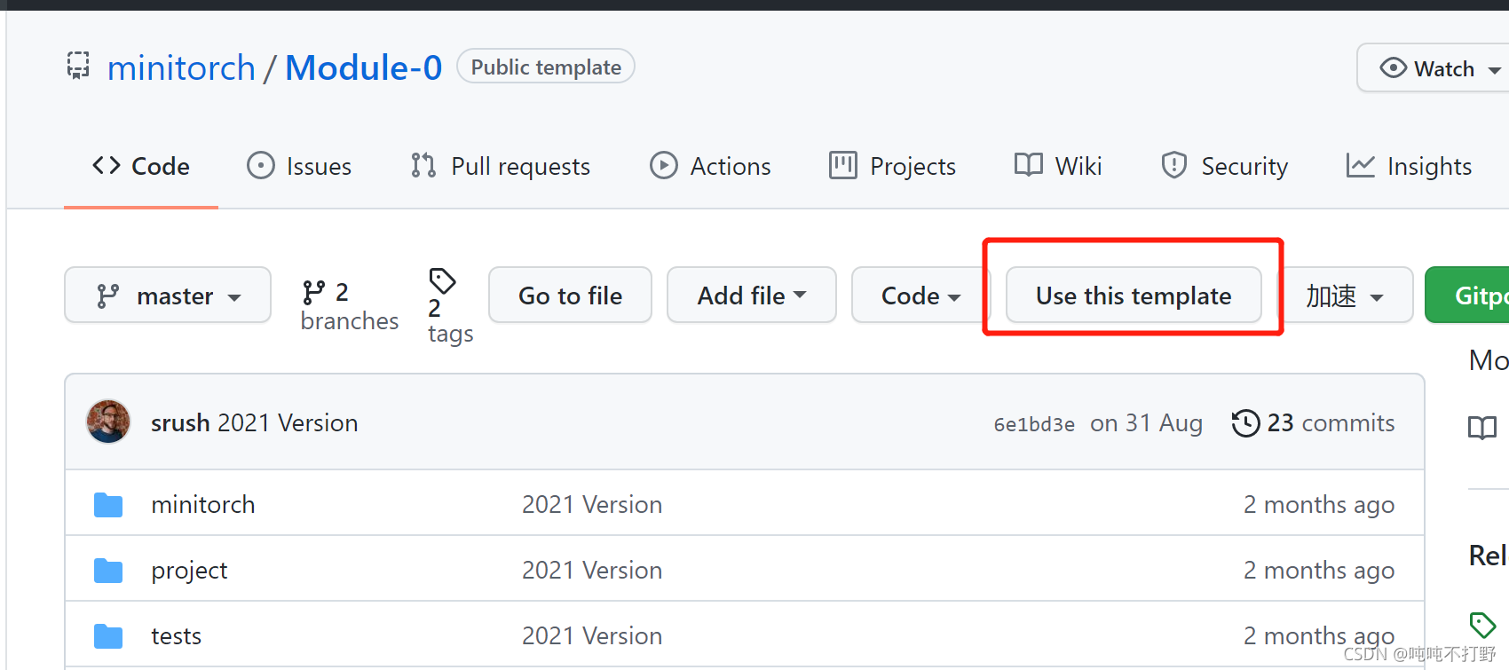View the 23 commits history
The image size is (1509, 670).
(x=1314, y=422)
